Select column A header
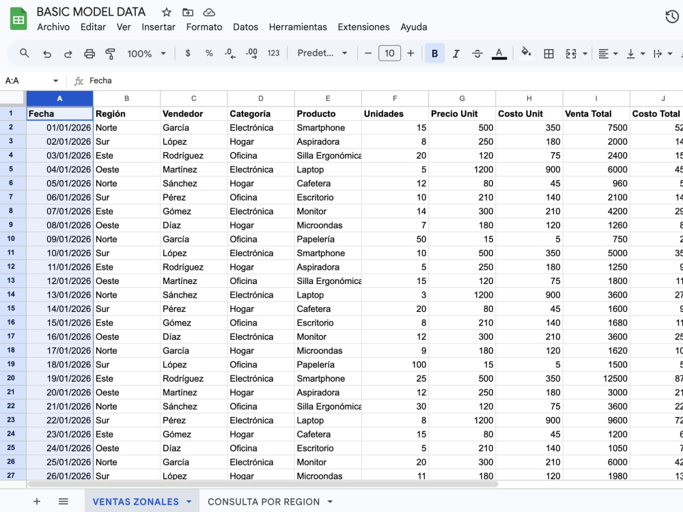 click(x=59, y=98)
